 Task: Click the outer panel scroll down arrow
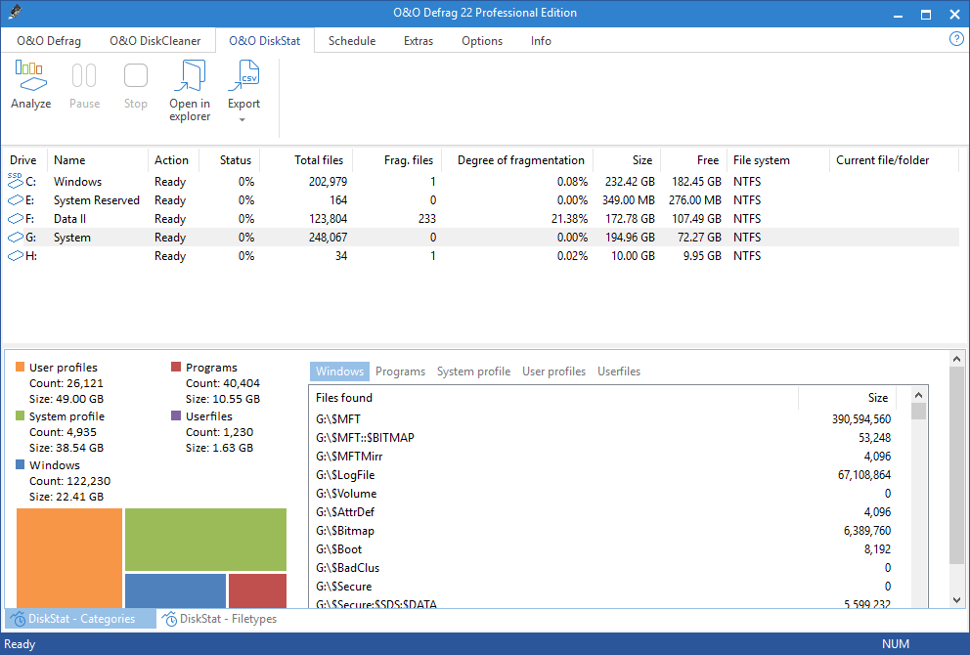point(956,600)
